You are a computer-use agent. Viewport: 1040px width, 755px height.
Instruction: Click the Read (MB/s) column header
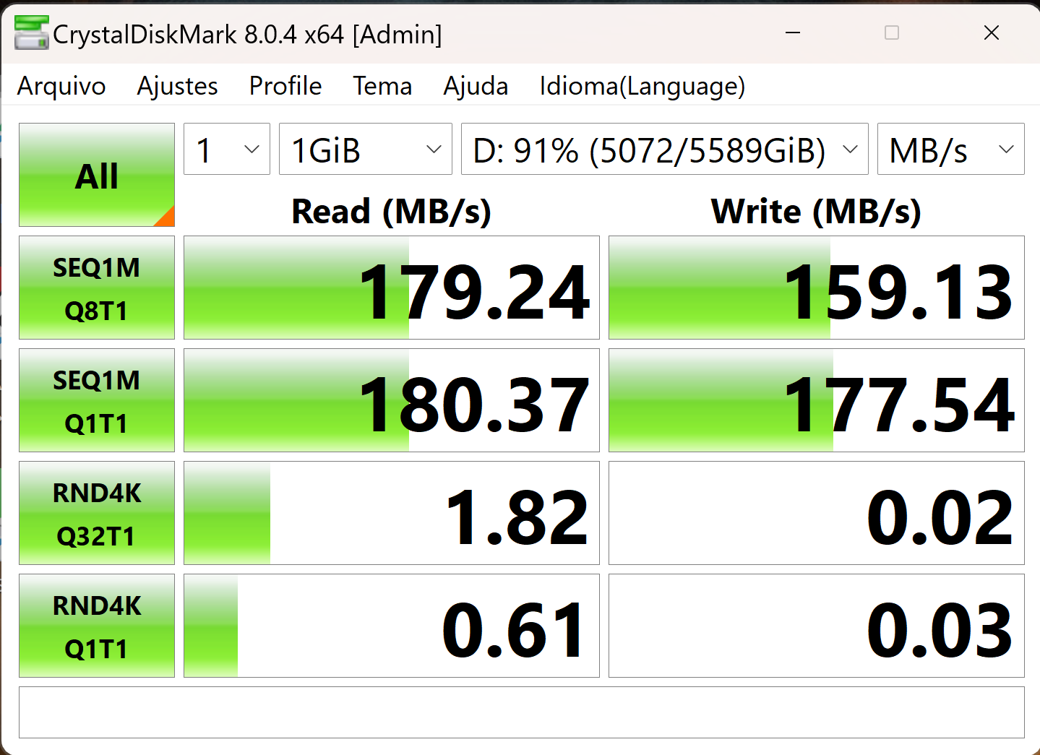[x=392, y=212]
